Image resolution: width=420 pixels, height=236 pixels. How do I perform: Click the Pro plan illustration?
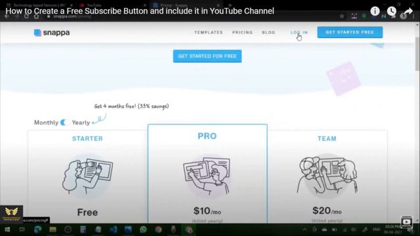[x=207, y=176]
